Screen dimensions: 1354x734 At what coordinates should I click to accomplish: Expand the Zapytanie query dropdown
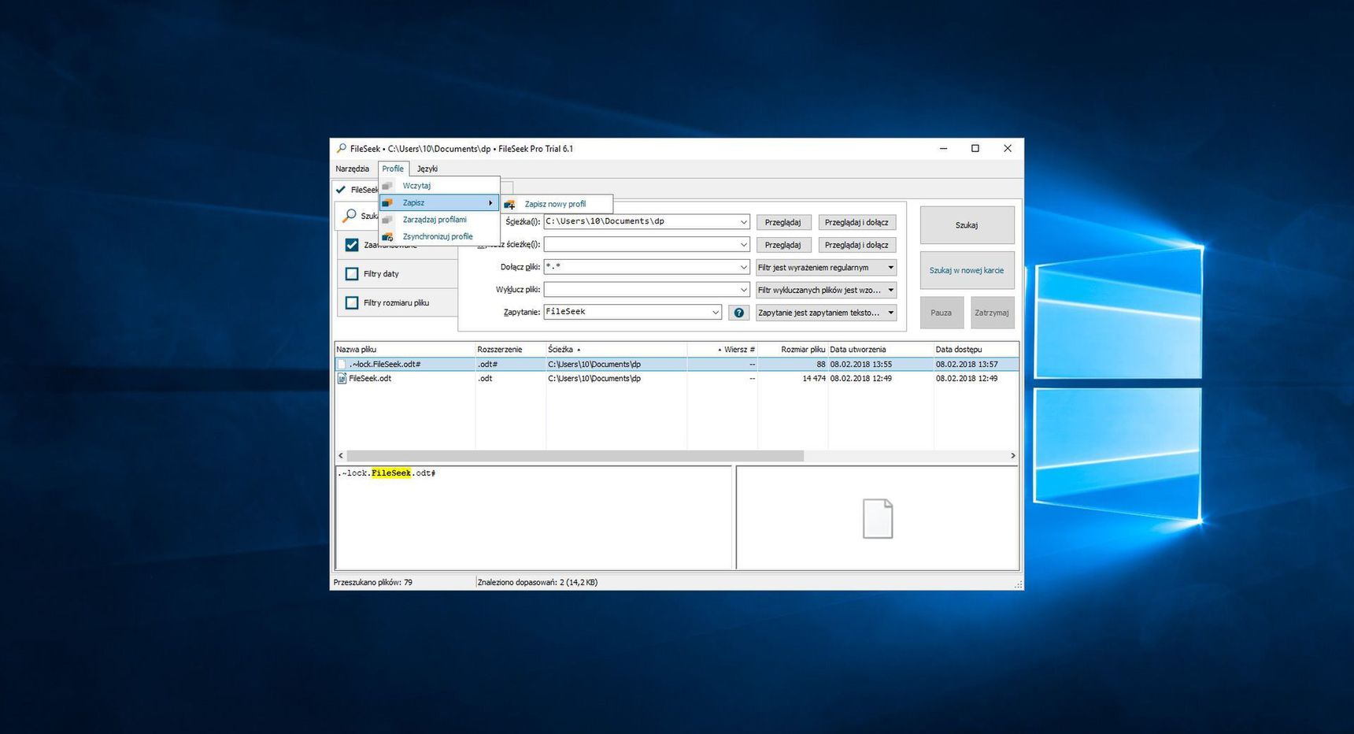tap(715, 312)
